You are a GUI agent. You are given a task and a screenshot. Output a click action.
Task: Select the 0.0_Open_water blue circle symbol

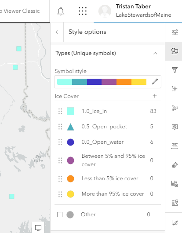click(70, 142)
